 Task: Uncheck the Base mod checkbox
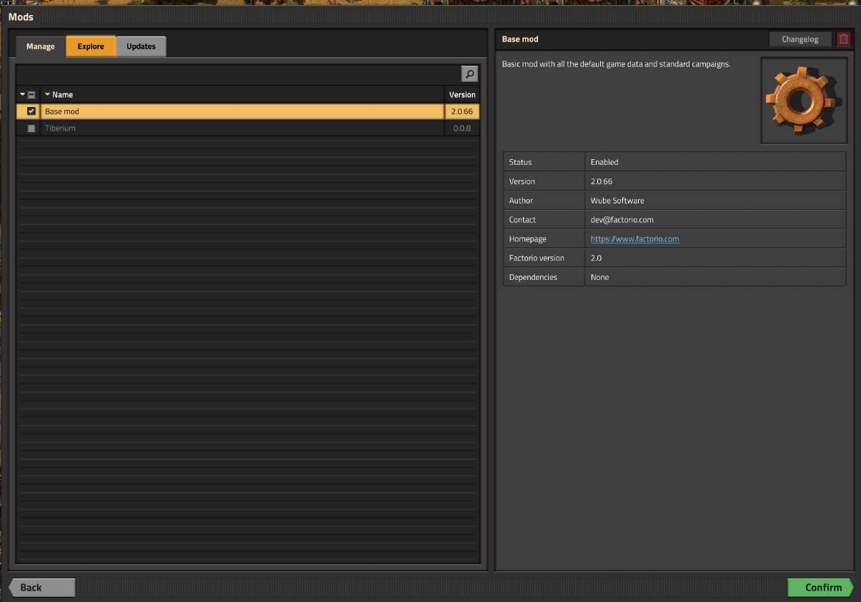(x=31, y=111)
